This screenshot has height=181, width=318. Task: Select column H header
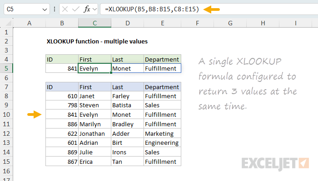tap(263, 23)
